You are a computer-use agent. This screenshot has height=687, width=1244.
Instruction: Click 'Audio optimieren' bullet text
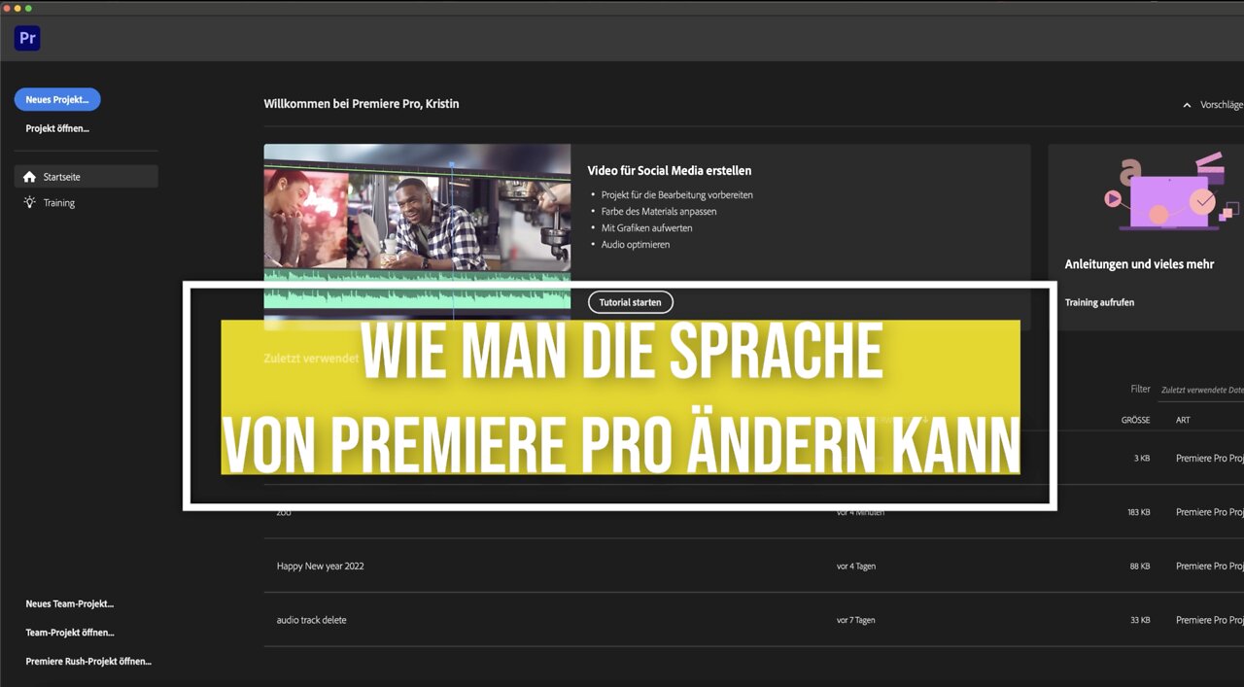(636, 244)
